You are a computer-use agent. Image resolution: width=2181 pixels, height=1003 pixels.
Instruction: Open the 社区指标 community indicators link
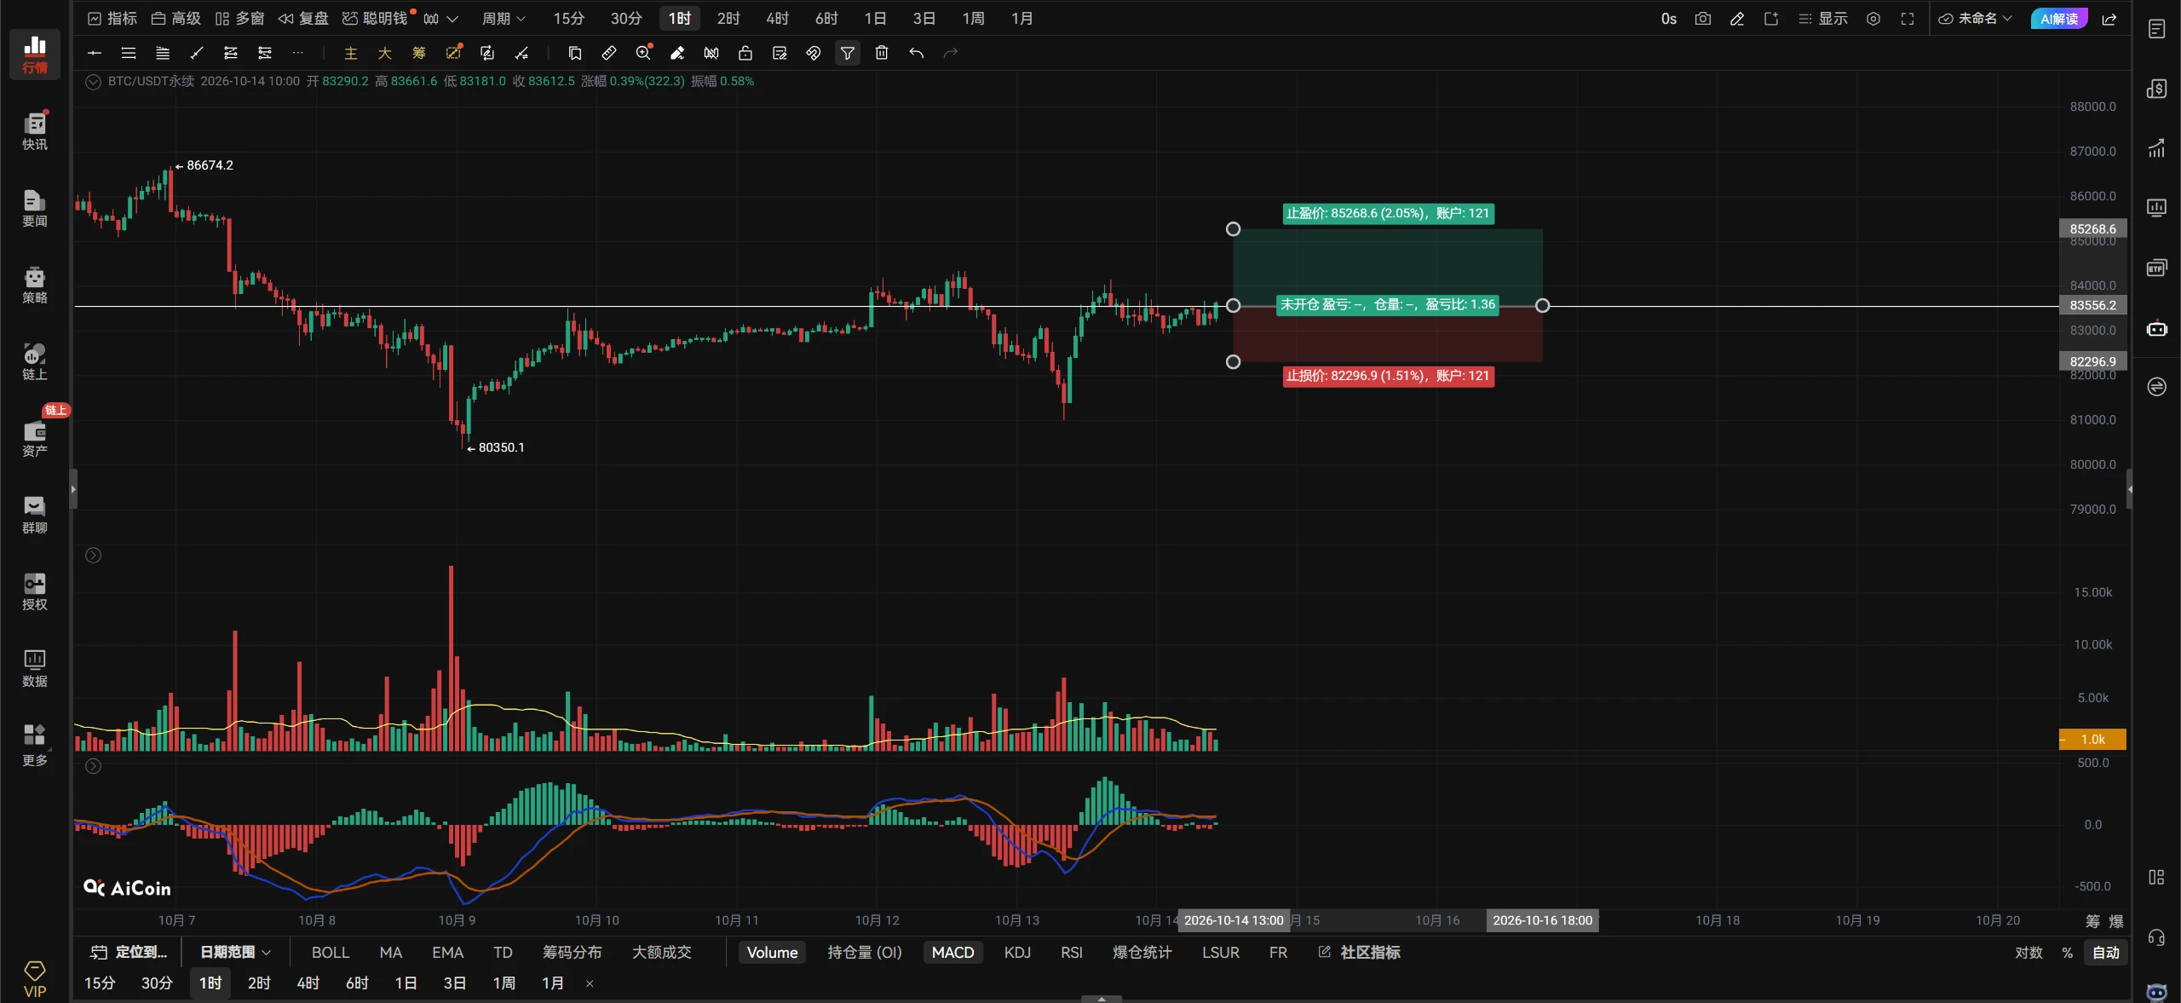point(1360,952)
